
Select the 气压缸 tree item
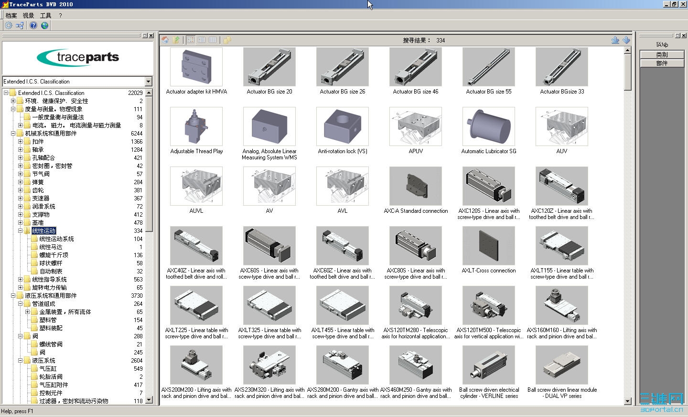(48, 369)
